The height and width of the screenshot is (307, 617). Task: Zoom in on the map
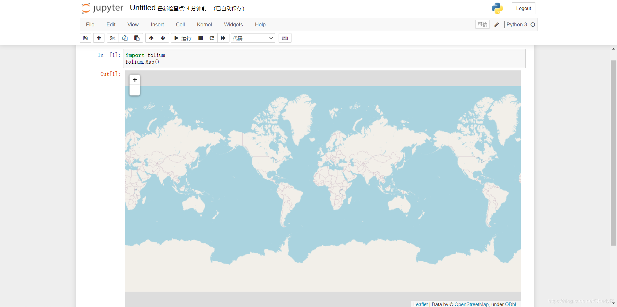tap(135, 80)
